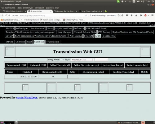Select the Wget sub-tab

(29, 42)
